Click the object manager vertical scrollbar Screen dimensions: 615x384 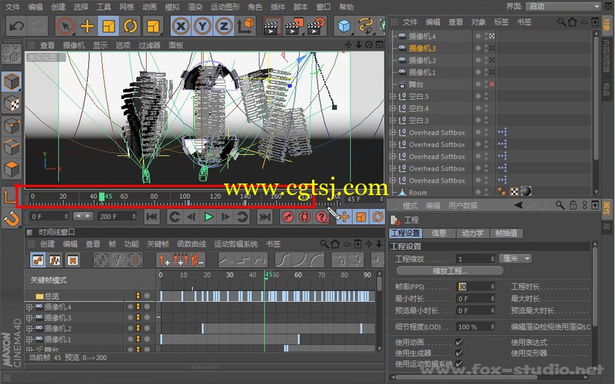click(596, 98)
